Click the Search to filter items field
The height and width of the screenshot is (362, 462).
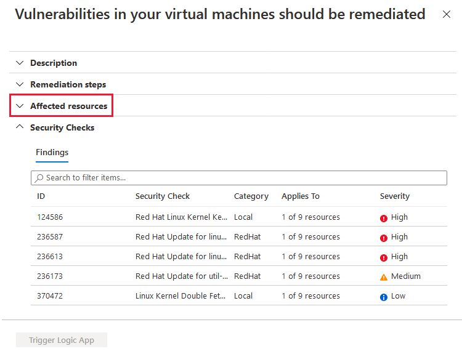click(238, 178)
